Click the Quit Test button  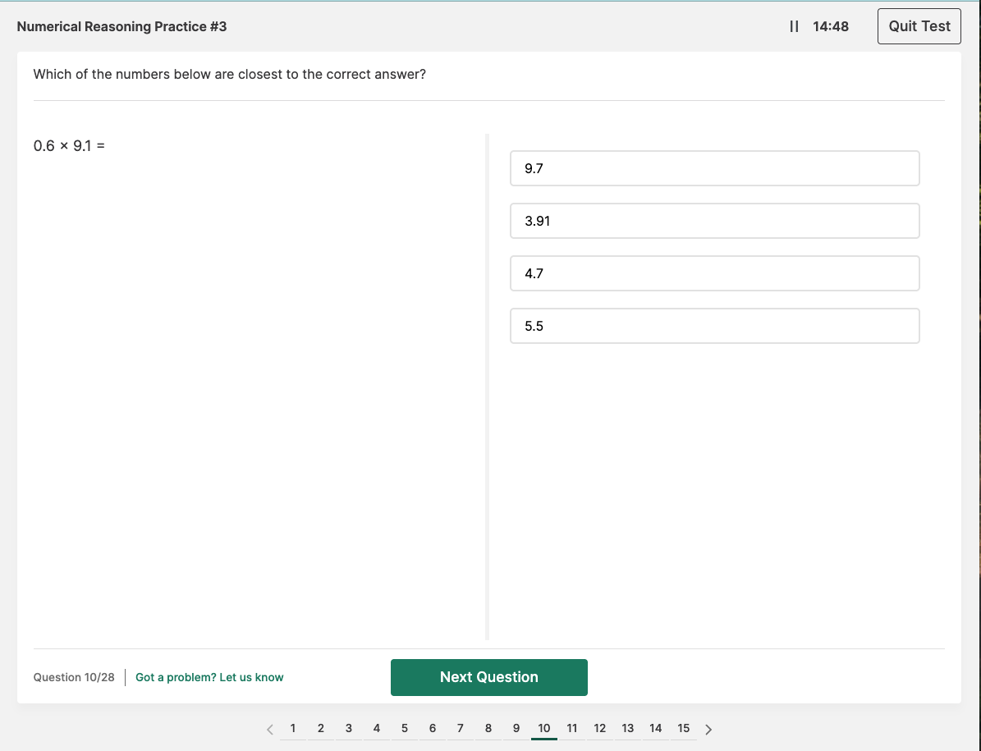tap(919, 25)
